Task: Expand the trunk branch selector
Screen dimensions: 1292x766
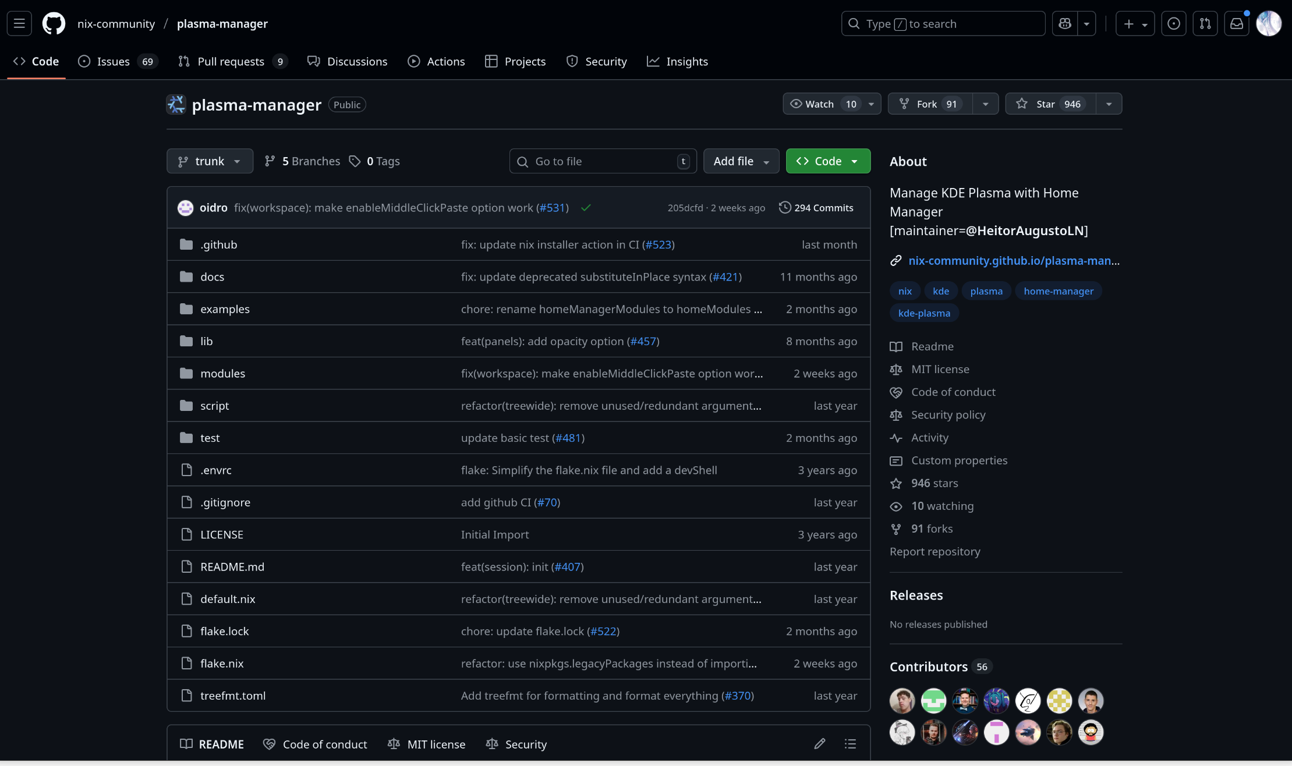Action: [x=210, y=161]
